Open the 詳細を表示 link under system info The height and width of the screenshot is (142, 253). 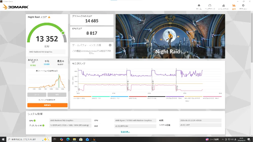click(125, 132)
